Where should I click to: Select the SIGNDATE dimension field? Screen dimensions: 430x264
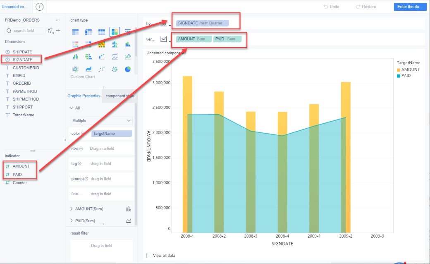22,60
